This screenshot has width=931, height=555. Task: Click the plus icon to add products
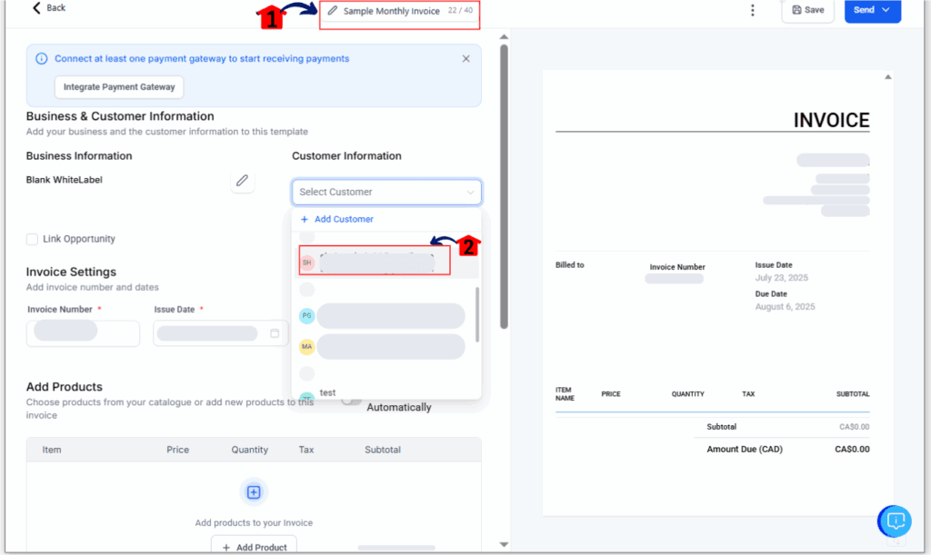tap(254, 492)
